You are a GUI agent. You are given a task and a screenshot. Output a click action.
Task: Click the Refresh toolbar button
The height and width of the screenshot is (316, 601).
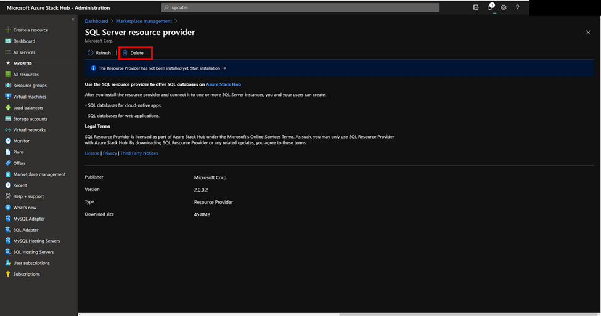(99, 53)
